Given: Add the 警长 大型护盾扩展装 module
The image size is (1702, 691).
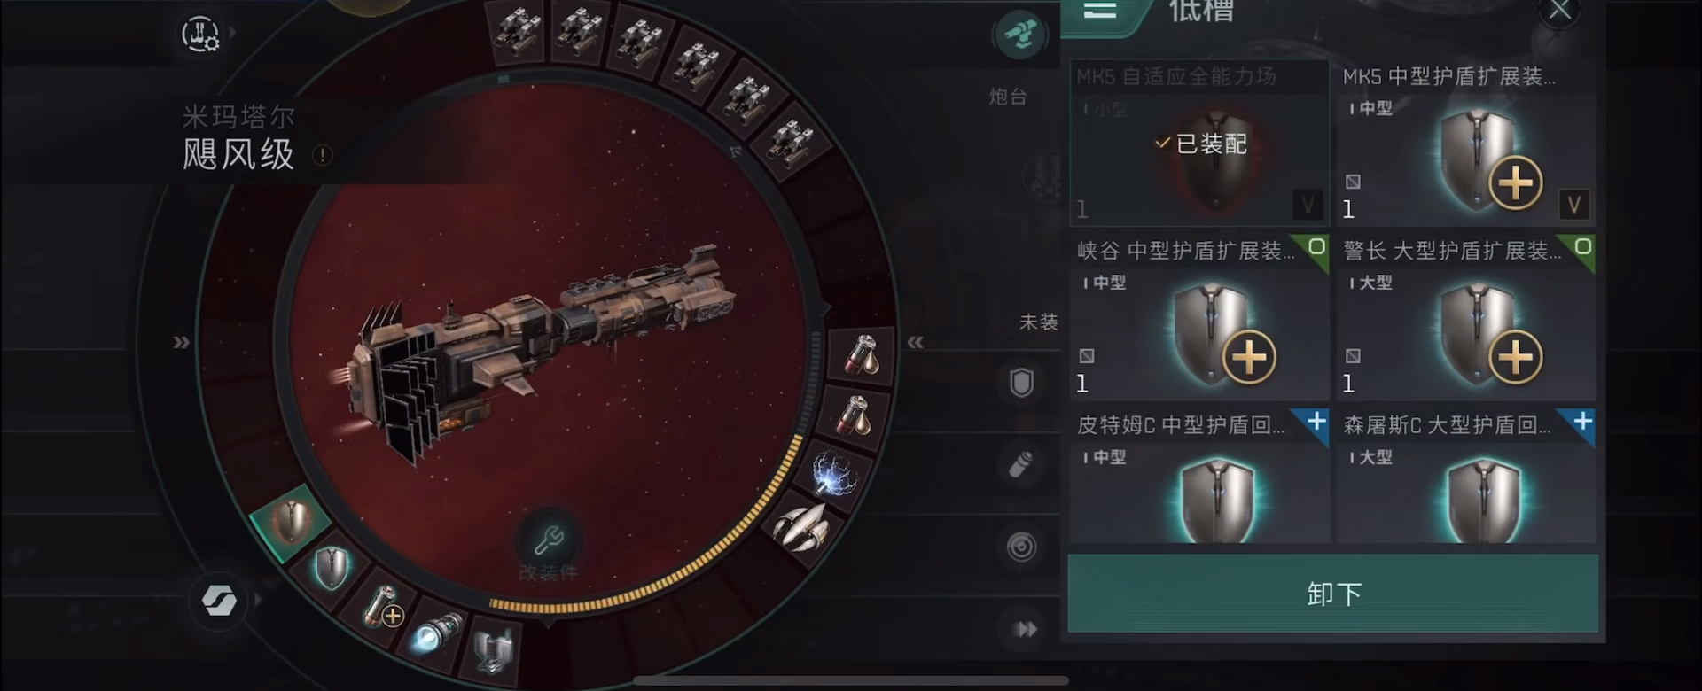Looking at the screenshot, I should click(x=1515, y=358).
